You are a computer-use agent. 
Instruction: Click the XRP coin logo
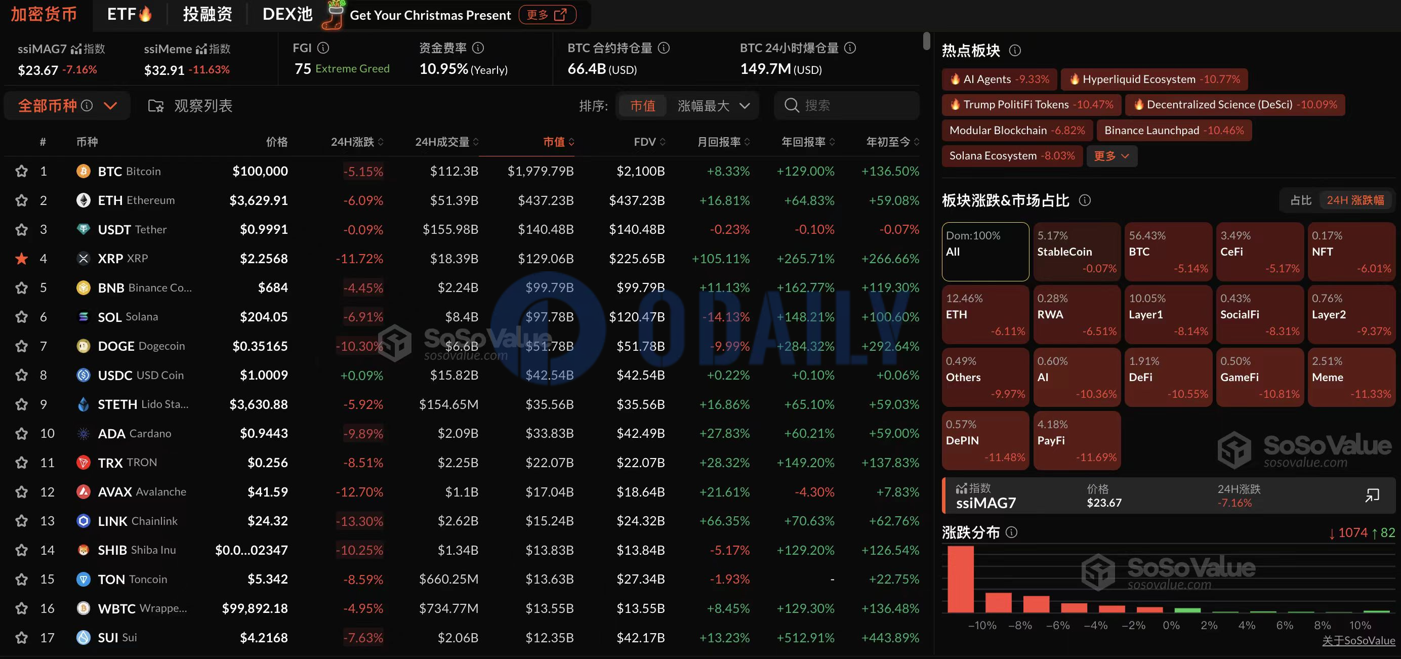pos(83,259)
